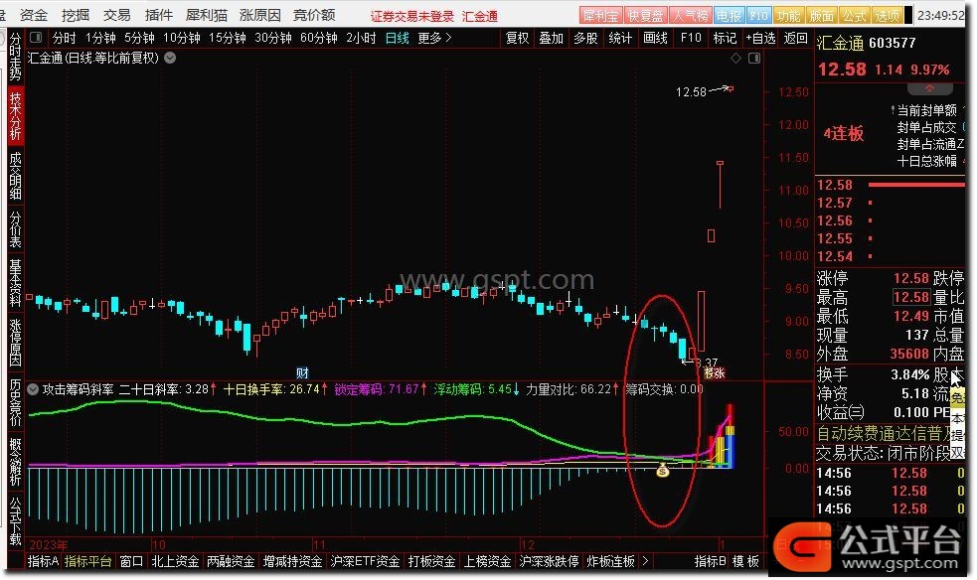Select the 日线 daily period
The image size is (977, 580).
point(397,38)
